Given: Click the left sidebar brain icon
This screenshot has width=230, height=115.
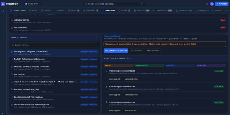Looking at the screenshot, I should tap(3, 11).
